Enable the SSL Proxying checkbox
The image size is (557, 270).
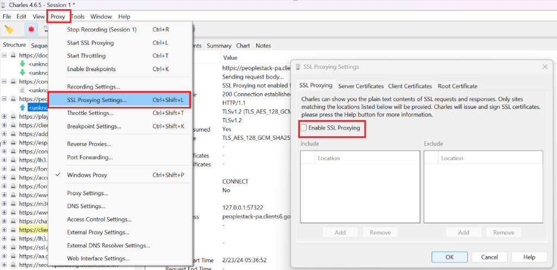[x=304, y=128]
